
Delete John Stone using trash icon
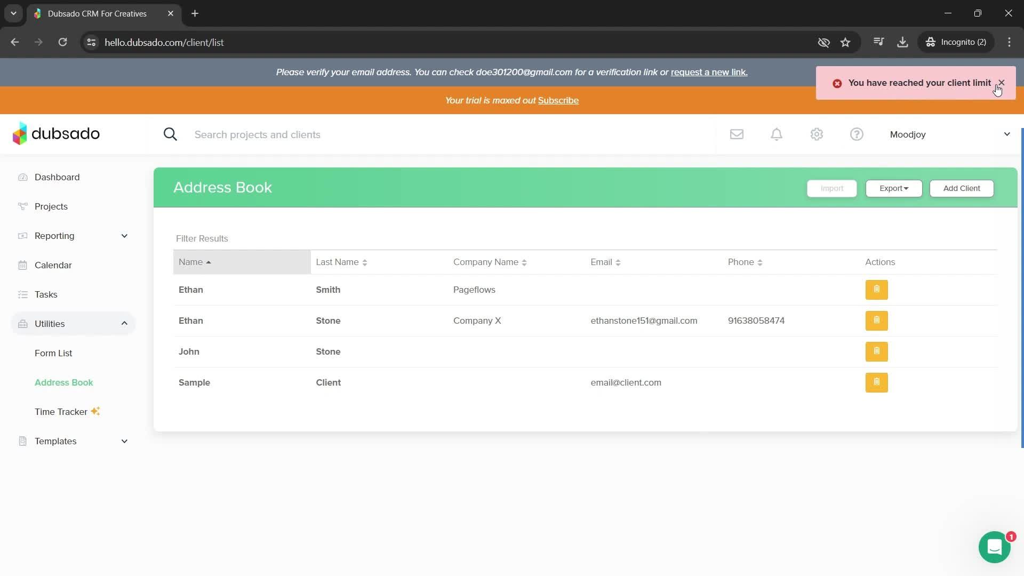pyautogui.click(x=876, y=351)
